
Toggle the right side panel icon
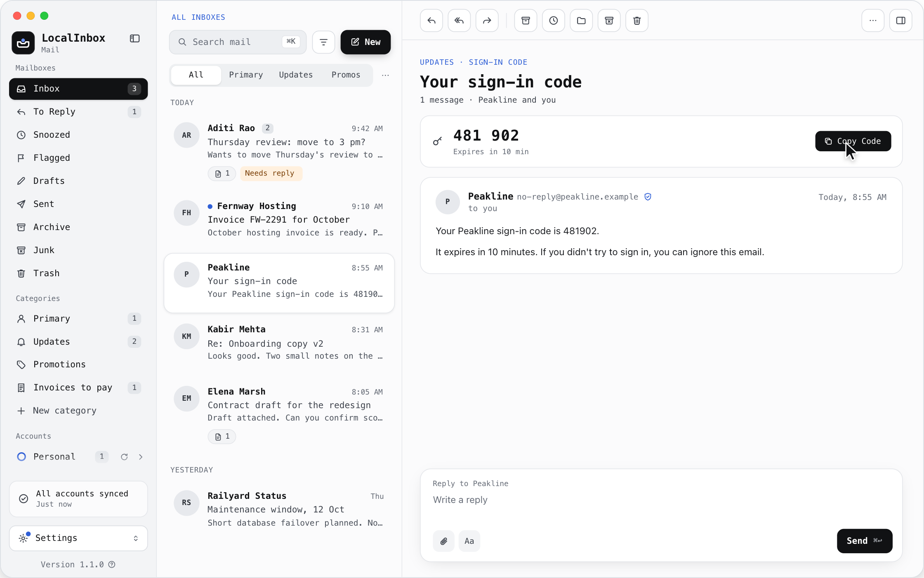pos(901,21)
